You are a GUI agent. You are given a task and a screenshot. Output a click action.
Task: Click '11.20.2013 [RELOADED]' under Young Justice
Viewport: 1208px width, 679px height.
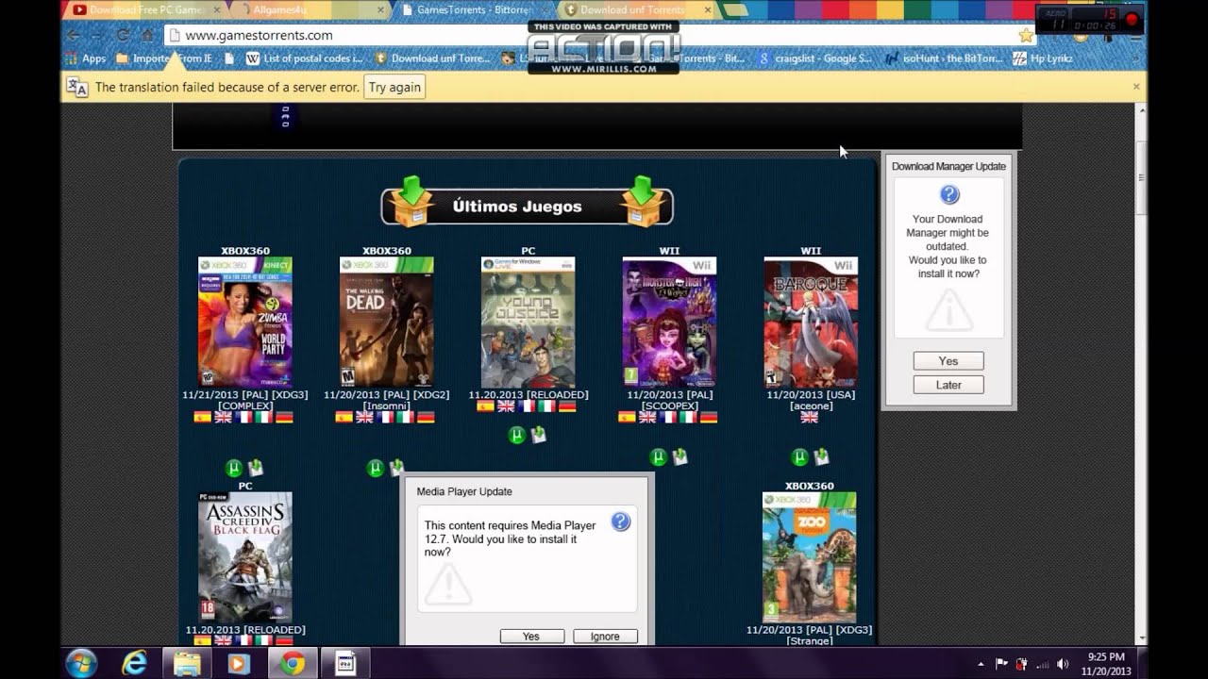tap(528, 395)
